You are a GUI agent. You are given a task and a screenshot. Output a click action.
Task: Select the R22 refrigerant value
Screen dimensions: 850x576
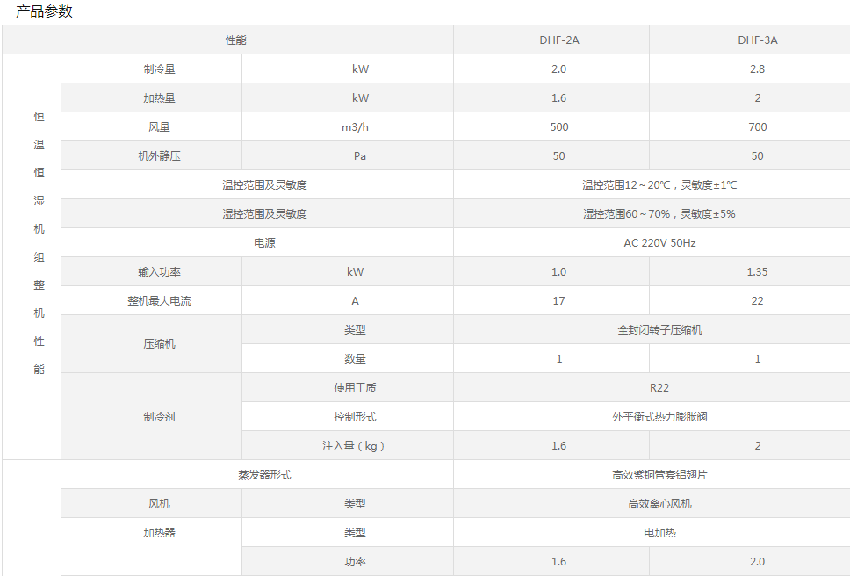[x=659, y=388]
